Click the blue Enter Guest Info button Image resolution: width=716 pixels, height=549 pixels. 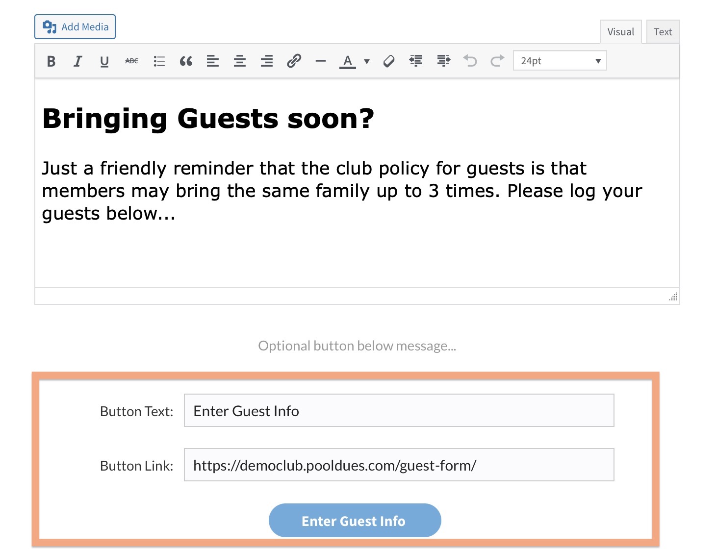pyautogui.click(x=355, y=521)
